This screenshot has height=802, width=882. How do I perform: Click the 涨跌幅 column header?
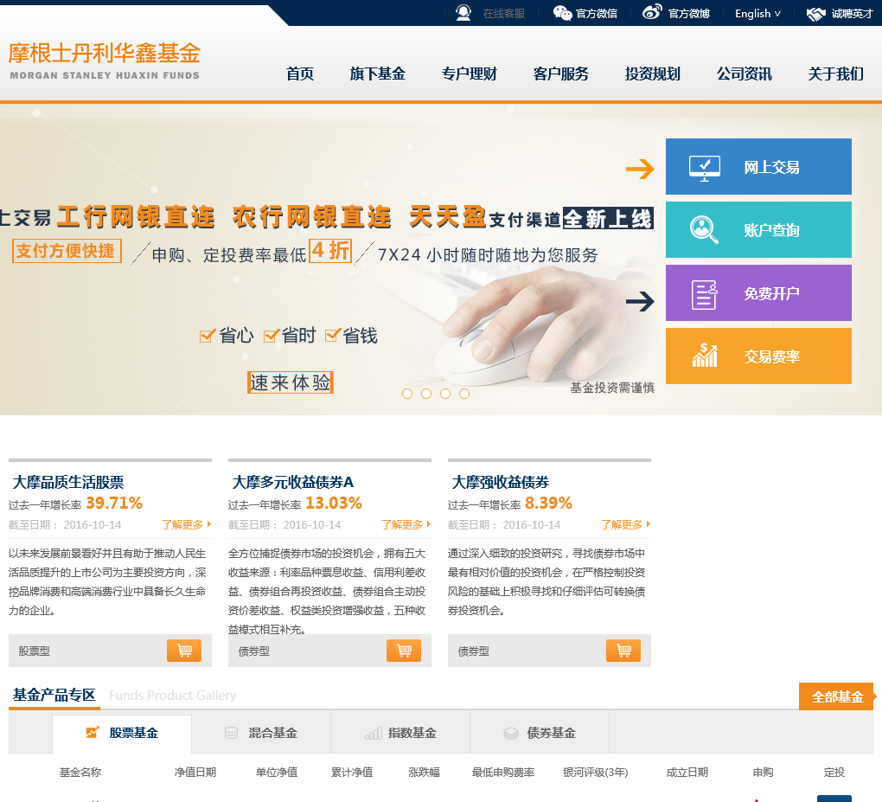(424, 773)
